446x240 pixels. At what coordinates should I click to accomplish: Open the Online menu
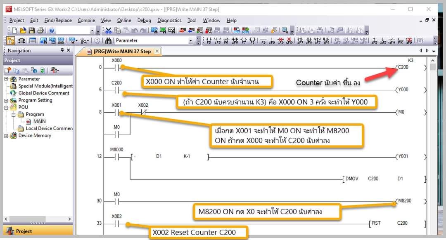124,21
